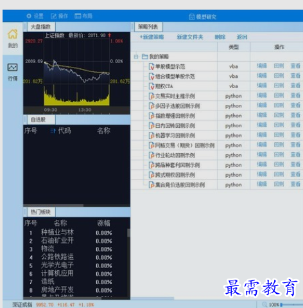Screen dimensions: 303x308
Task: Click 查看 for 行业轮动回测示例
Action: click(x=295, y=154)
